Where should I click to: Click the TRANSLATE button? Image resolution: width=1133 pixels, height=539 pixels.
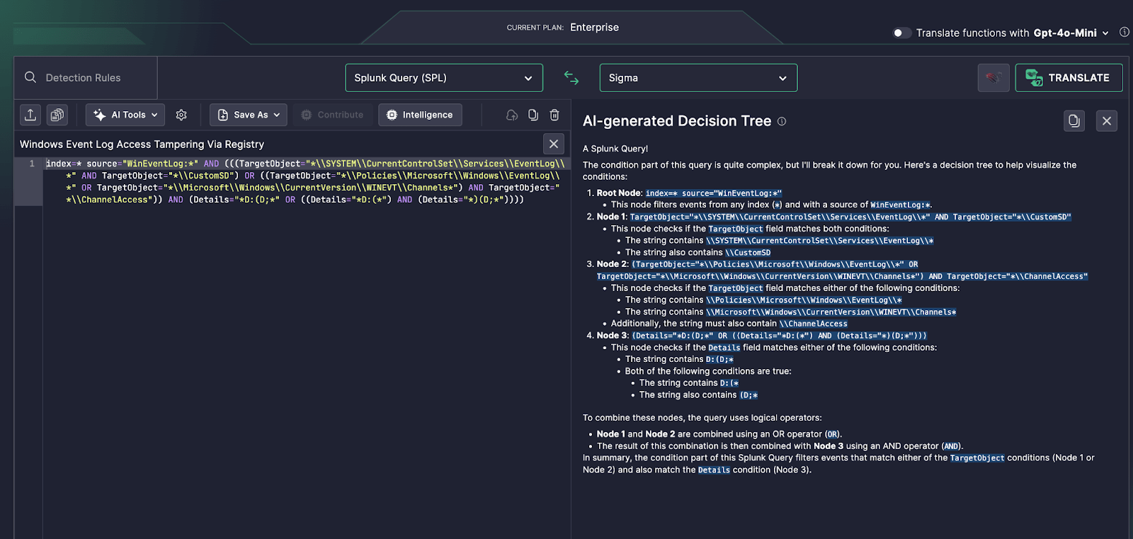click(1069, 78)
